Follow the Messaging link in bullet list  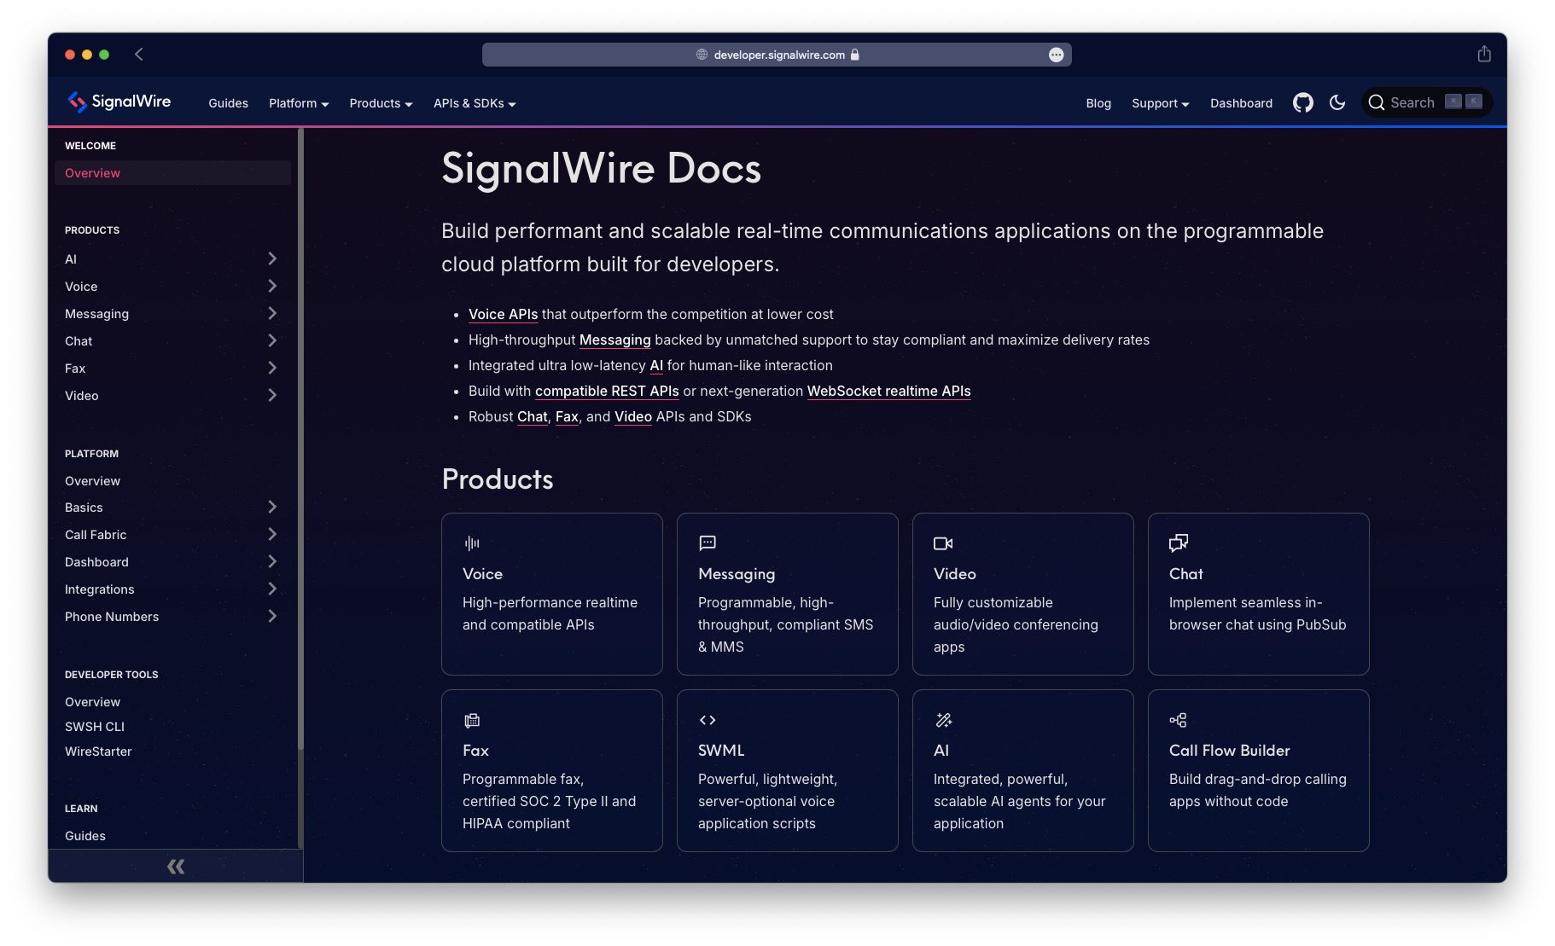pos(614,340)
